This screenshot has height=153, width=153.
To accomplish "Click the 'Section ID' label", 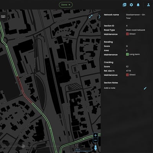I will click(109, 26).
